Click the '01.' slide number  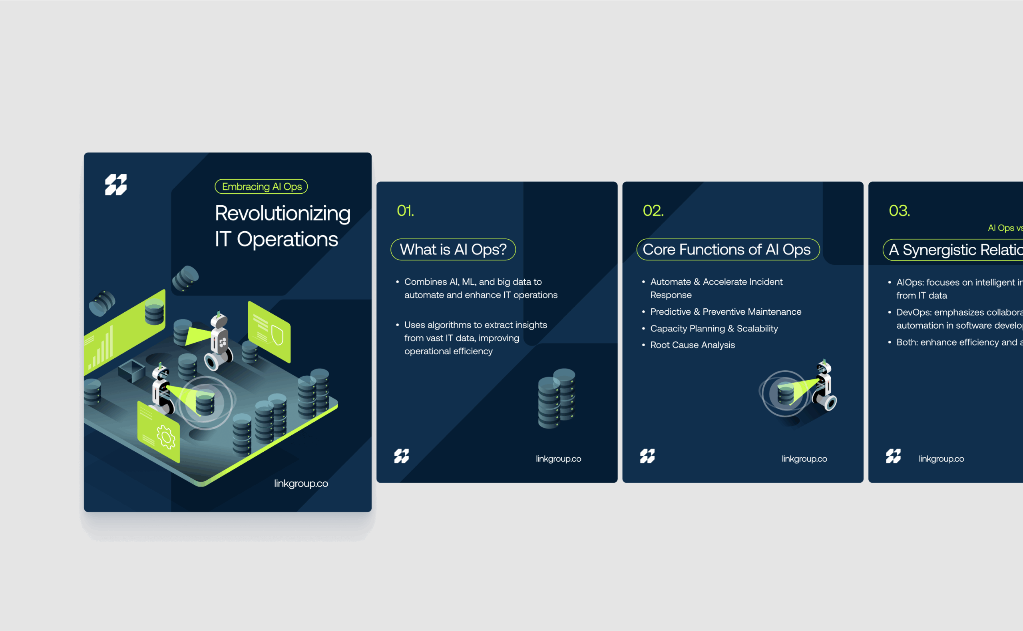[405, 211]
